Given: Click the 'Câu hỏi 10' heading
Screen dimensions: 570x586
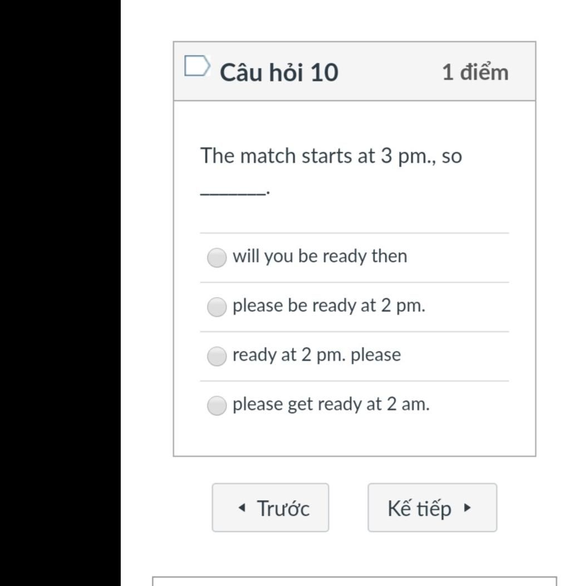Looking at the screenshot, I should tap(279, 72).
